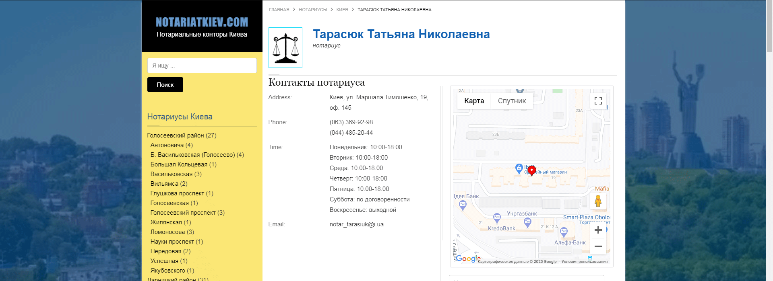The height and width of the screenshot is (281, 773).
Task: Click phone number (044) 485-20-44
Action: 351,133
